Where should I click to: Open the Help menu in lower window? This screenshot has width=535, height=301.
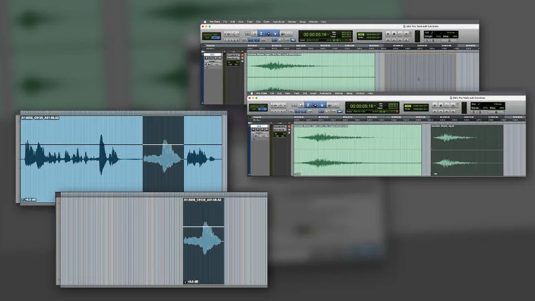(x=370, y=93)
